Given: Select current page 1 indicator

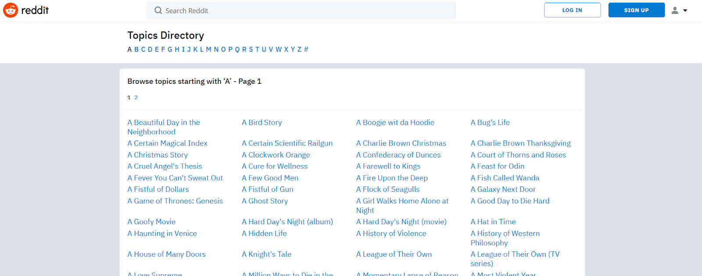Looking at the screenshot, I should [x=129, y=97].
